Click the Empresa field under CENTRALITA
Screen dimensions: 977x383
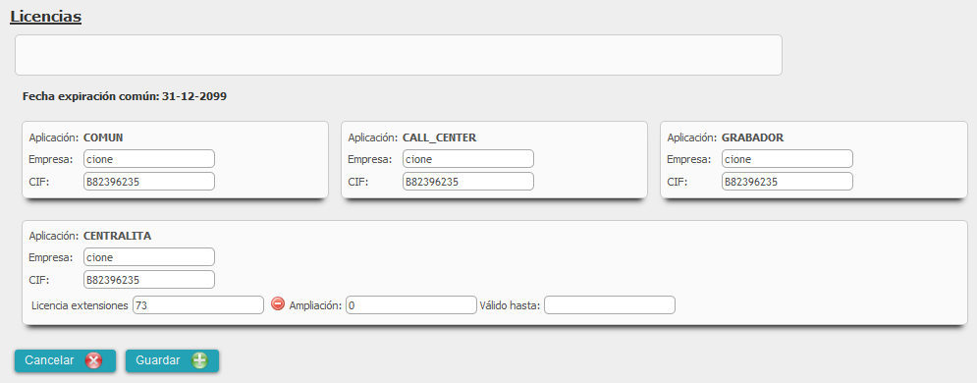[x=149, y=257]
